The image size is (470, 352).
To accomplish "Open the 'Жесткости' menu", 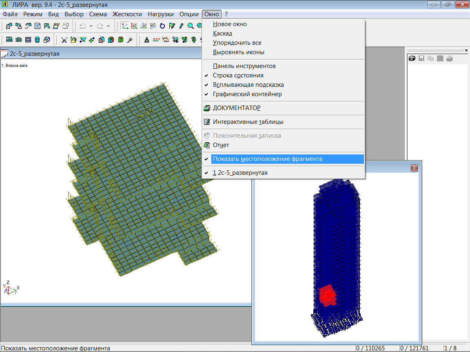I will click(127, 14).
